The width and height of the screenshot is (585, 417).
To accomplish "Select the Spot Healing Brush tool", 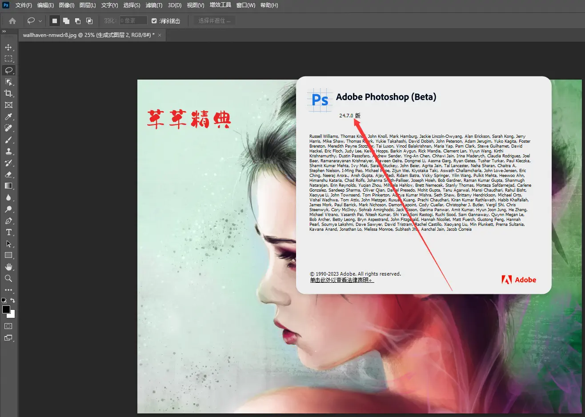I will [8, 128].
